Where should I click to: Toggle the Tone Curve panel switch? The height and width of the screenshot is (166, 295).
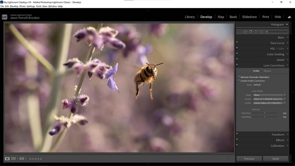(x=237, y=42)
